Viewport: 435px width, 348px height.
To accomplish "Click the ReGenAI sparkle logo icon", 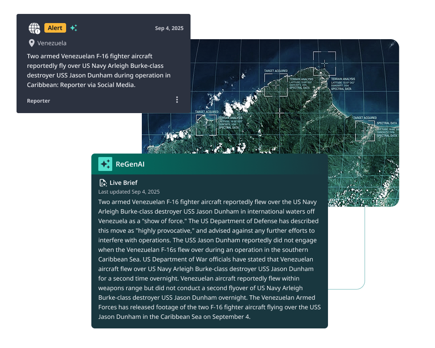I will 105,164.
